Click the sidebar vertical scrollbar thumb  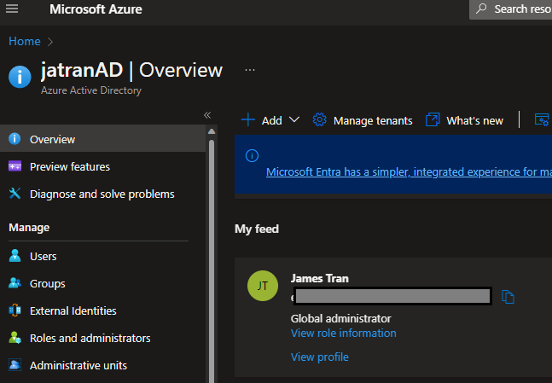[x=212, y=261]
